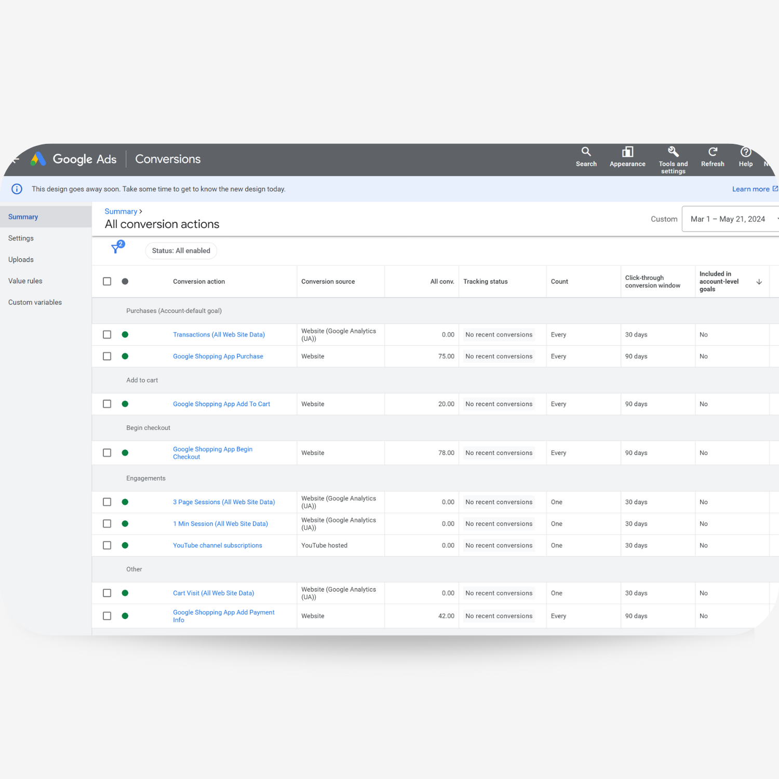
Task: Open Transactions (All Web Site Data) link
Action: pyautogui.click(x=219, y=334)
